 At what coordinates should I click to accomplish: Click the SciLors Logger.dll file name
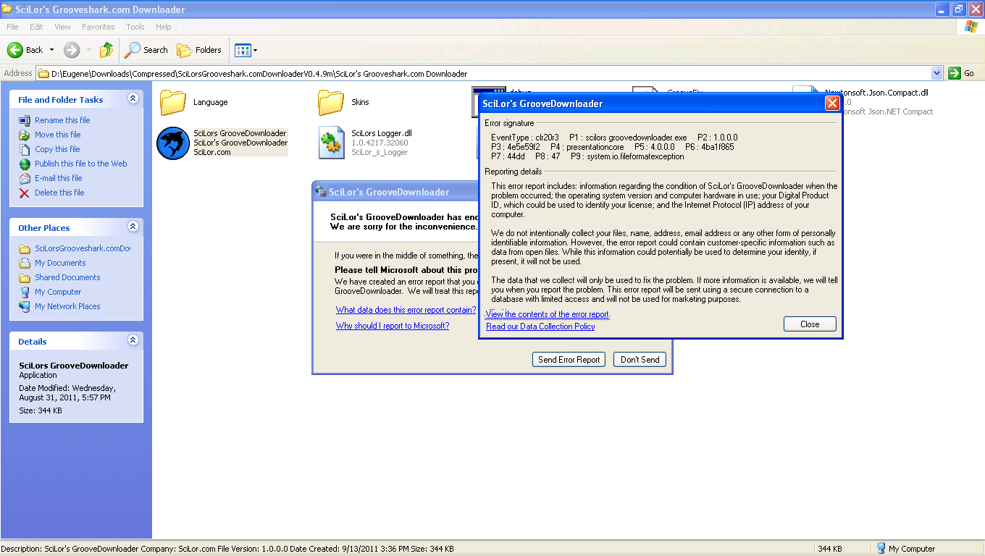coord(382,133)
